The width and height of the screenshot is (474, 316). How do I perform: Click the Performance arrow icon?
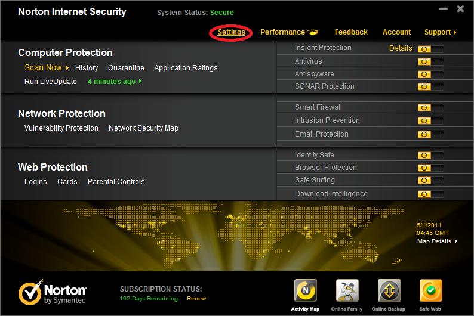[313, 32]
